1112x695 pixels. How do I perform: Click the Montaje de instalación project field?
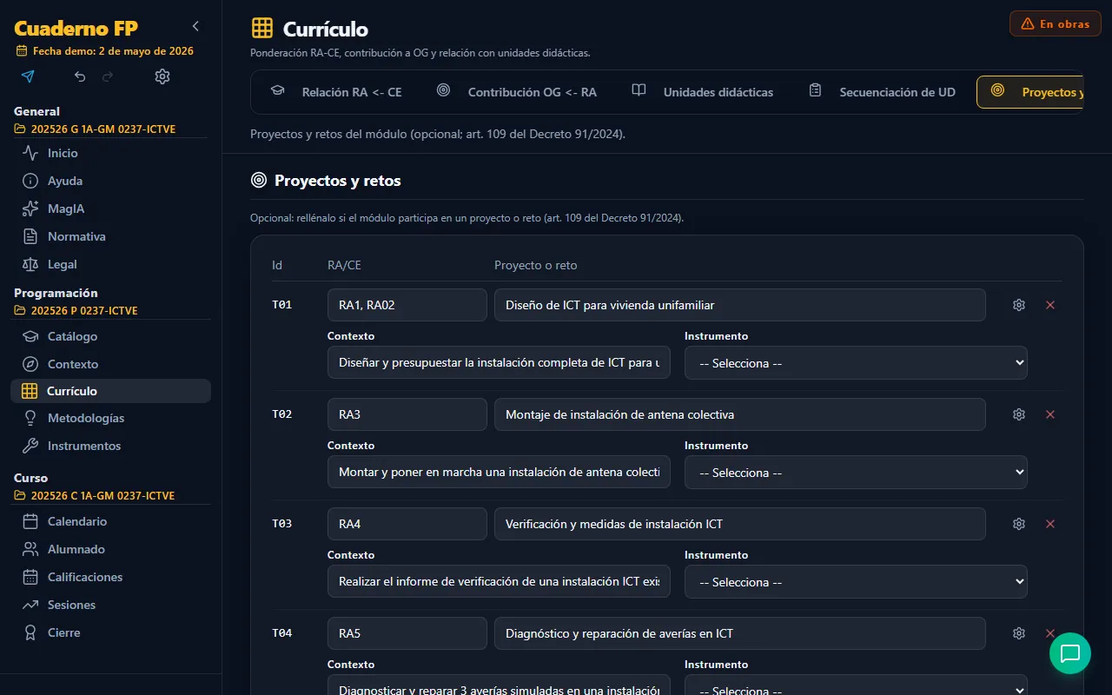click(x=740, y=414)
